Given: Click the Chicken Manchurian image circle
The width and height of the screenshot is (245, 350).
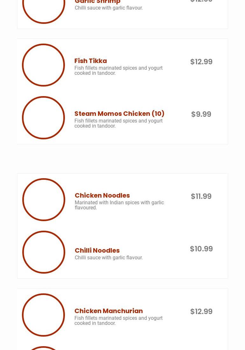Looking at the screenshot, I should [x=43, y=315].
